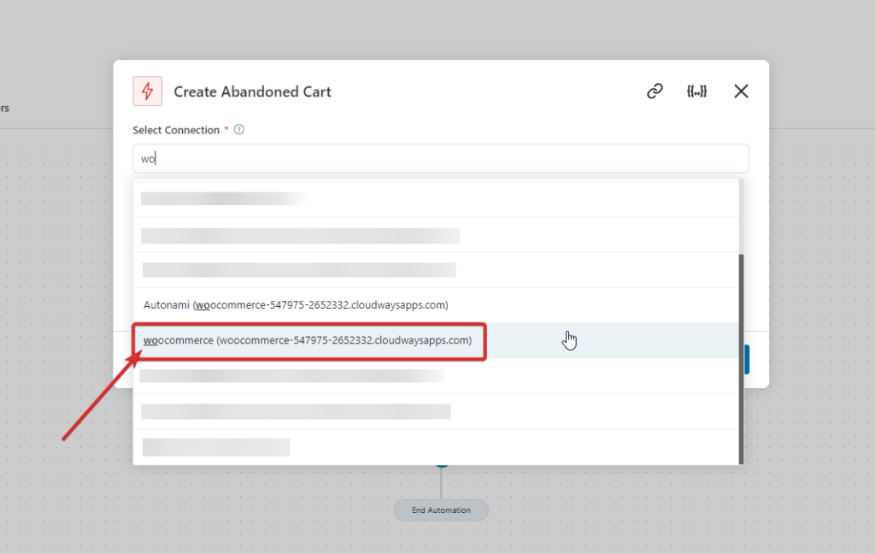
Task: Click the help icon beside Select Connection
Action: point(239,130)
